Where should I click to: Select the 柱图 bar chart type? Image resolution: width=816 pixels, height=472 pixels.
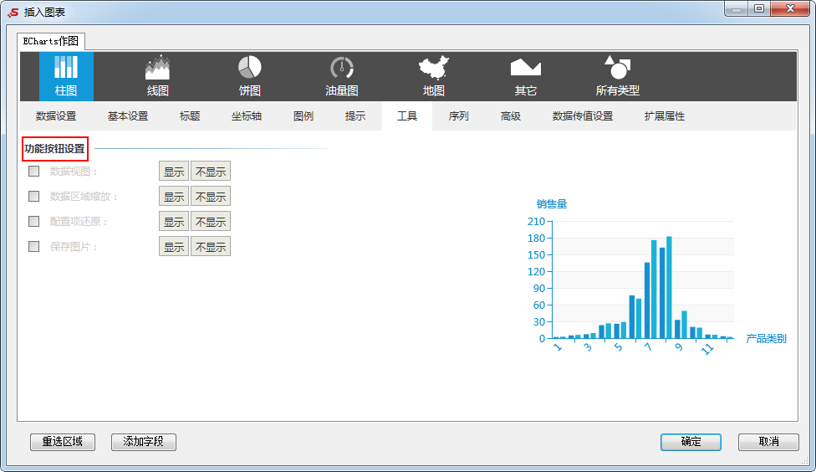pos(66,76)
